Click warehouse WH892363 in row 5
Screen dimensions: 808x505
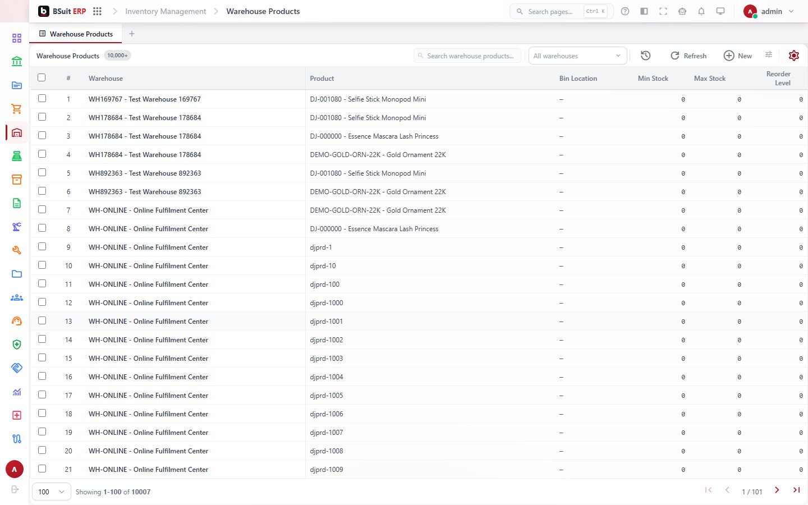[145, 173]
